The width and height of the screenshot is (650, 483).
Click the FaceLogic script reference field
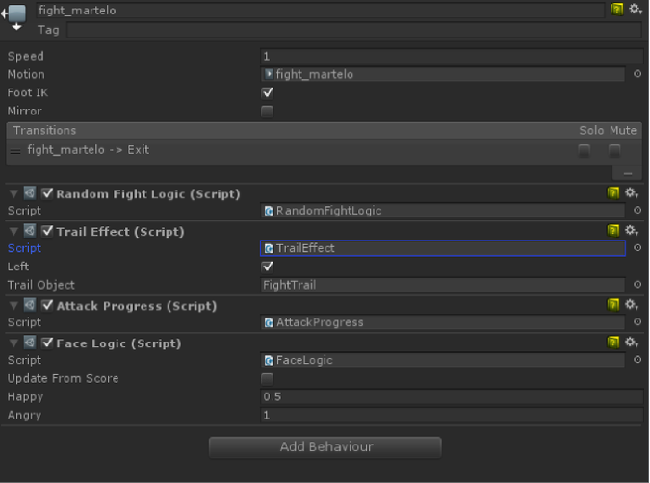pyautogui.click(x=443, y=360)
